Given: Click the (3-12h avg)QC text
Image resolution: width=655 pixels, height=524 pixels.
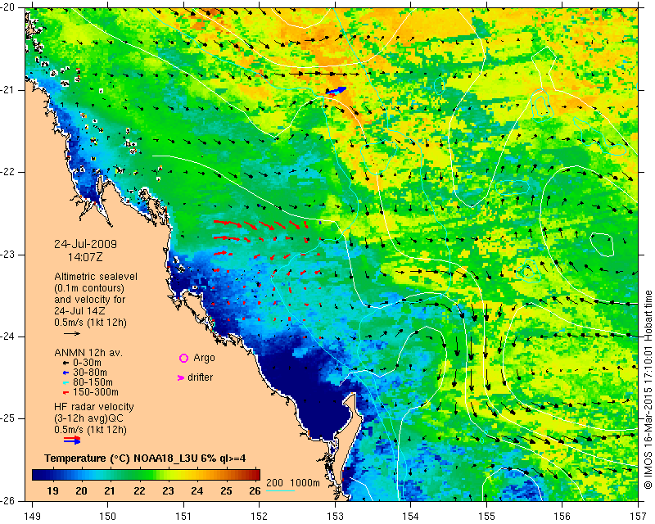Looking at the screenshot, I should tap(88, 418).
